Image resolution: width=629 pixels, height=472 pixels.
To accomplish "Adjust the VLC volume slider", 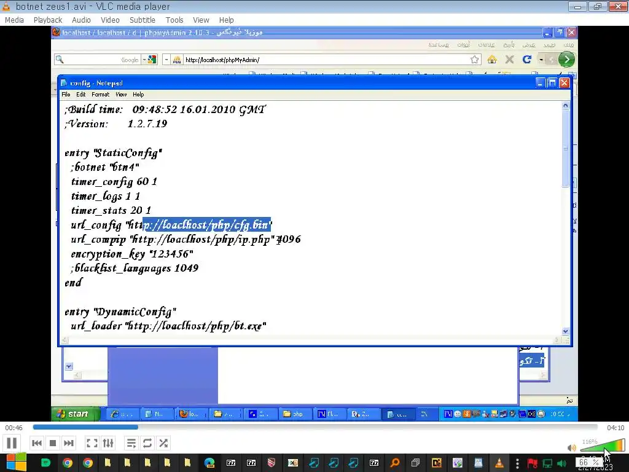I will point(603,446).
